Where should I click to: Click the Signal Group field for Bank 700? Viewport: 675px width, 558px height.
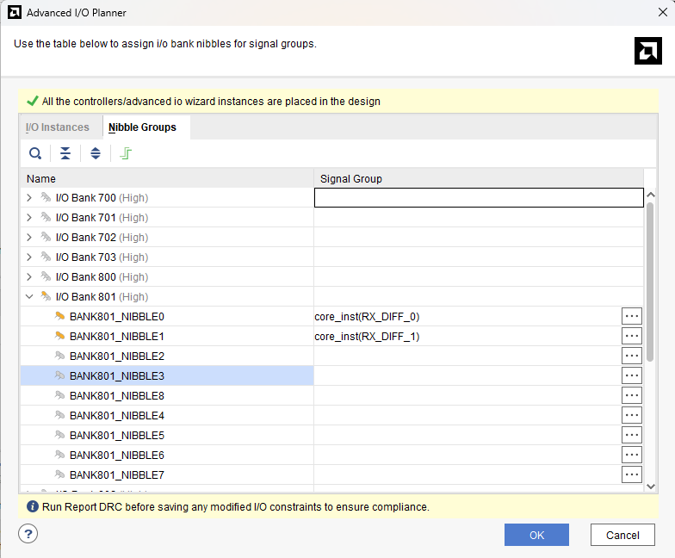(x=479, y=198)
